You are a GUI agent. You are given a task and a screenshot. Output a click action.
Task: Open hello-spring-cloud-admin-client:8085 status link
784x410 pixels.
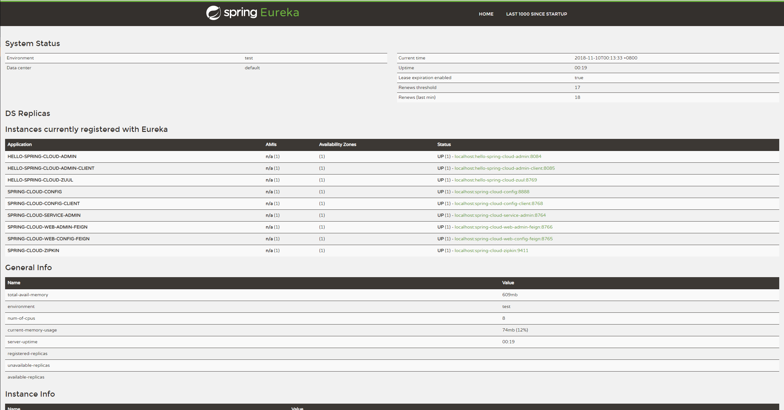(504, 168)
